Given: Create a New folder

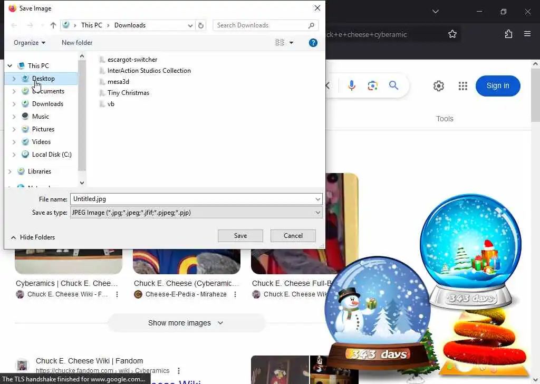Looking at the screenshot, I should [x=77, y=43].
